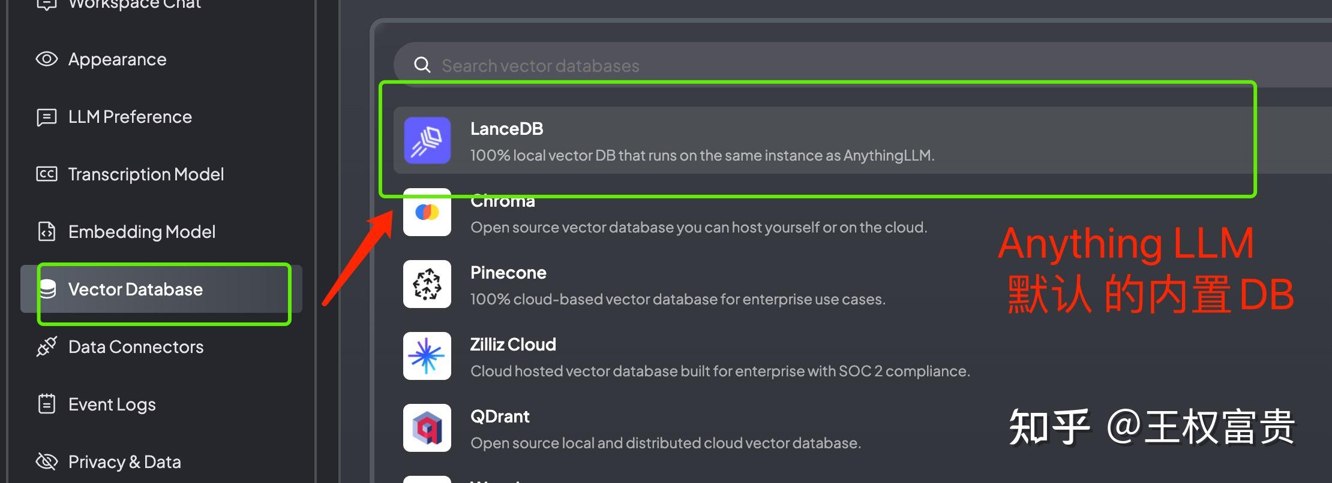
Task: Click the QDrant logo icon
Action: [x=427, y=428]
